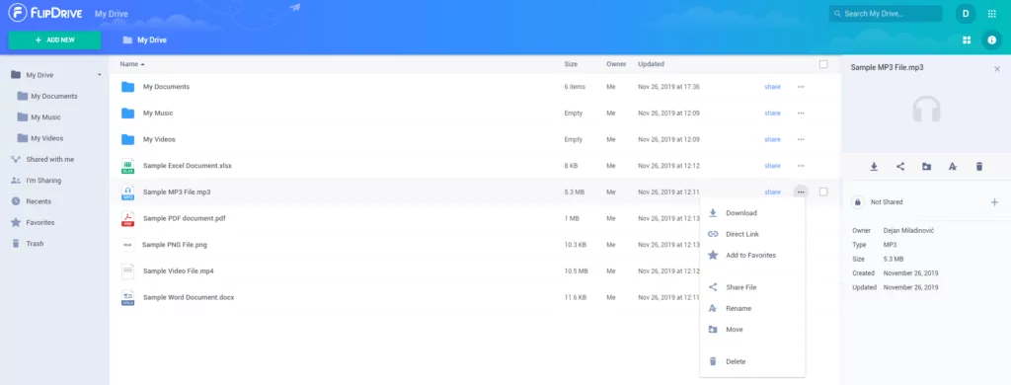Focus the Search My Drive field
The image size is (1011, 385).
point(886,14)
